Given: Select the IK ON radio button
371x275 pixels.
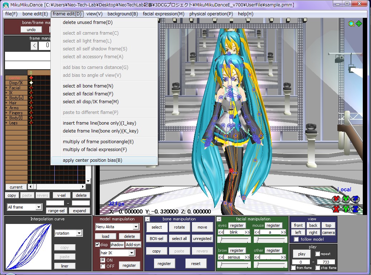Looking at the screenshot, I should coord(103,260).
